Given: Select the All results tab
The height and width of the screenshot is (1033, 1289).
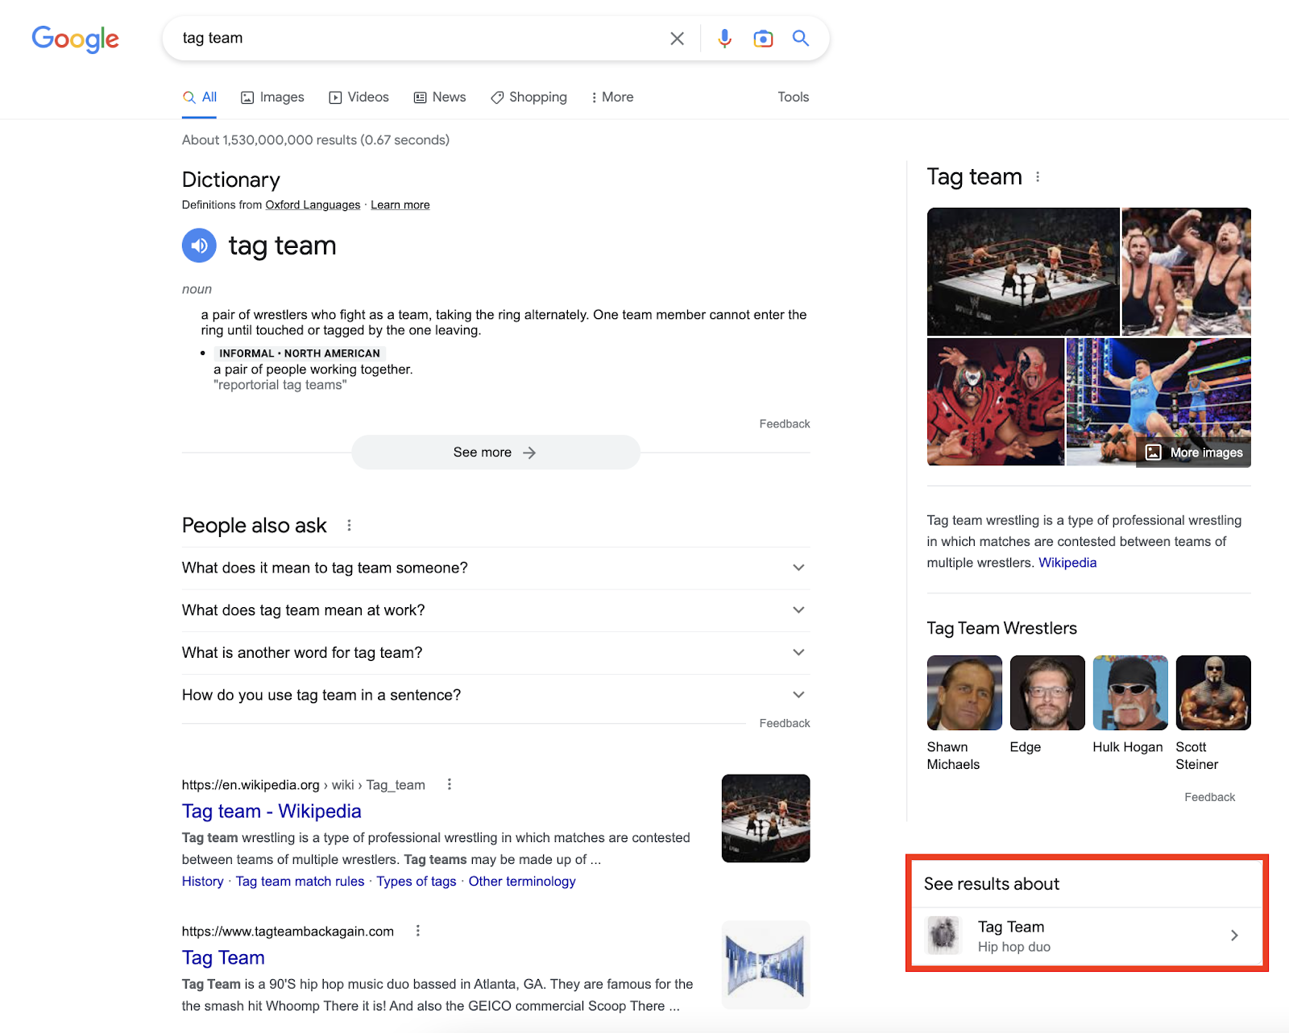Looking at the screenshot, I should 200,97.
